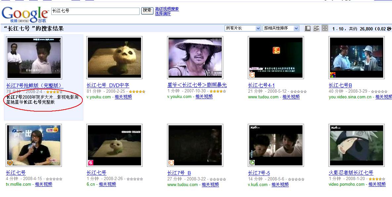Click empty star rating of 长江7号-5
The width and height of the screenshot is (392, 197).
point(296,179)
